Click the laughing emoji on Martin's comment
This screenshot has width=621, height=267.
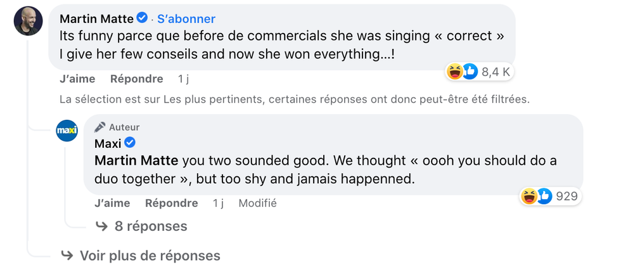pyautogui.click(x=454, y=72)
